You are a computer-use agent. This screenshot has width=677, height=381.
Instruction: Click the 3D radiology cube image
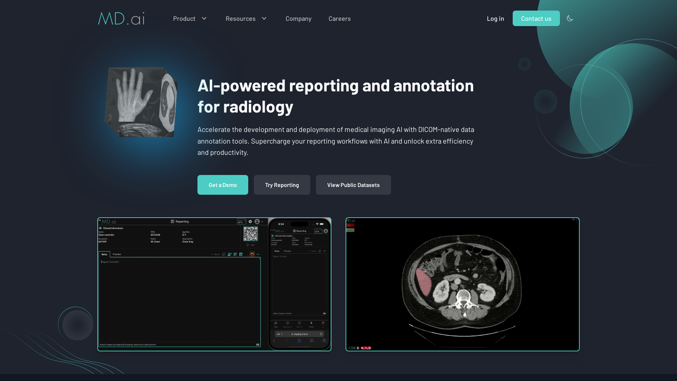141,102
